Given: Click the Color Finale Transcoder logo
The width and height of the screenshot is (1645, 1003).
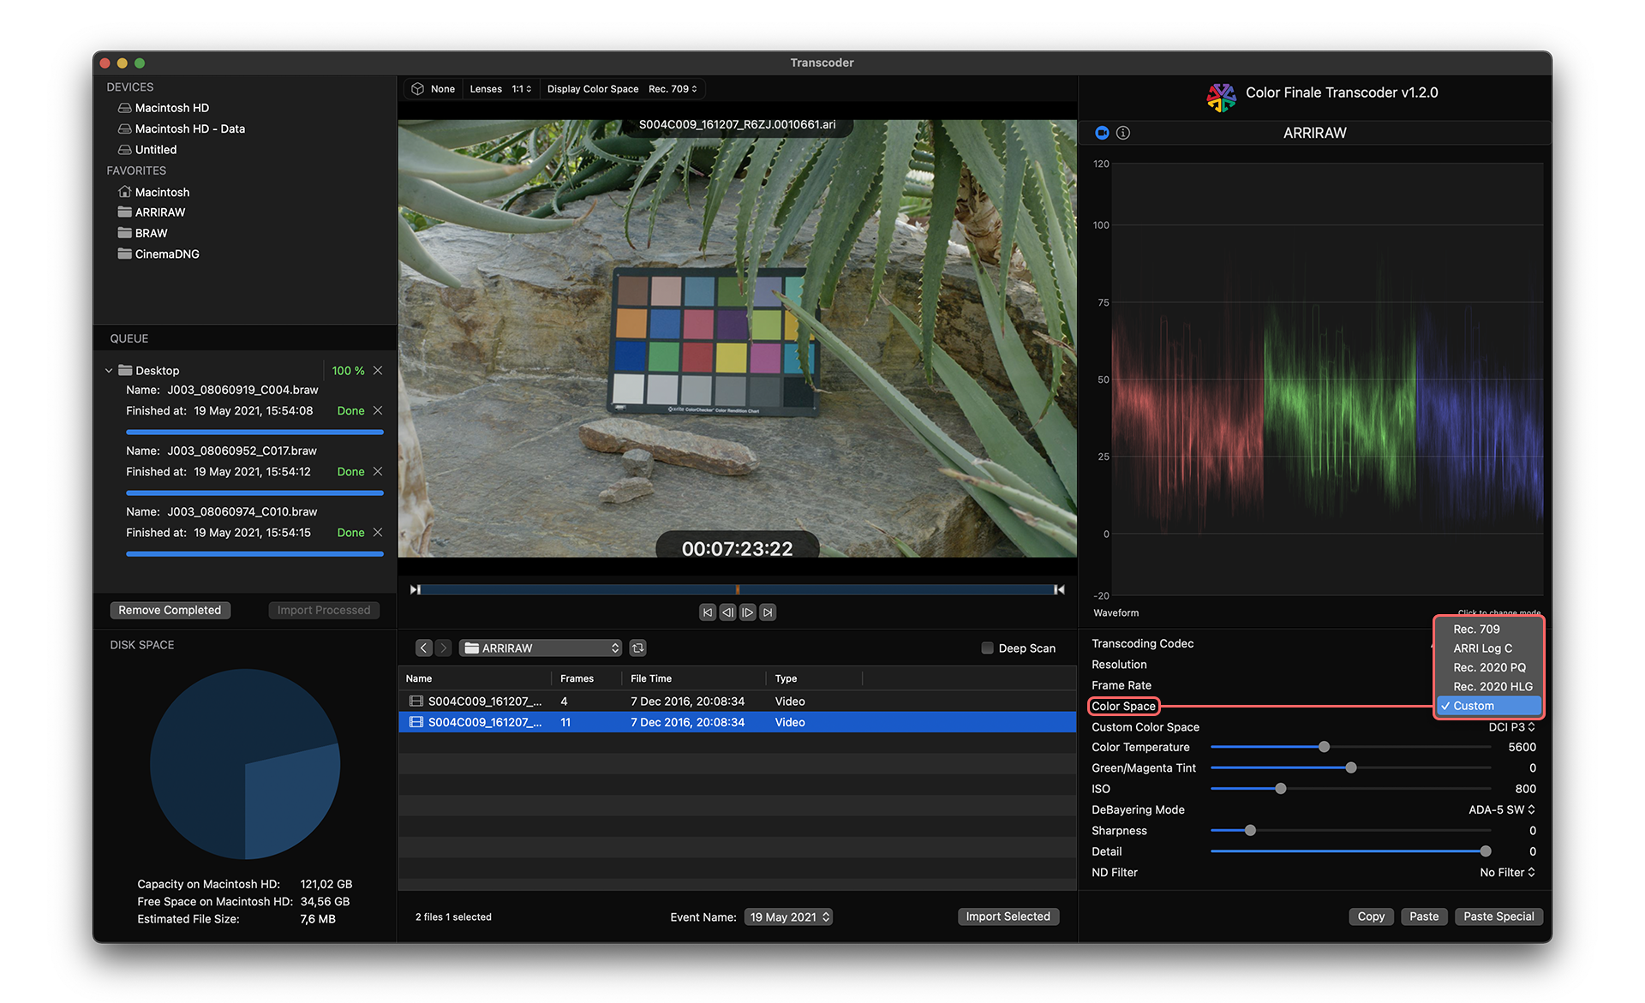Looking at the screenshot, I should point(1221,96).
